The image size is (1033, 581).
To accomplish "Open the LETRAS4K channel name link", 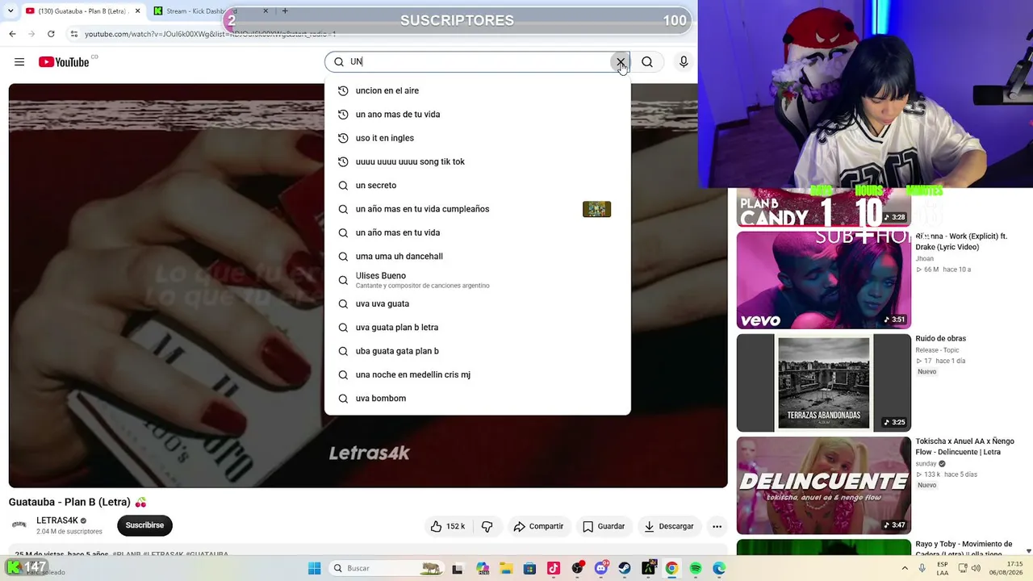I will tap(57, 520).
